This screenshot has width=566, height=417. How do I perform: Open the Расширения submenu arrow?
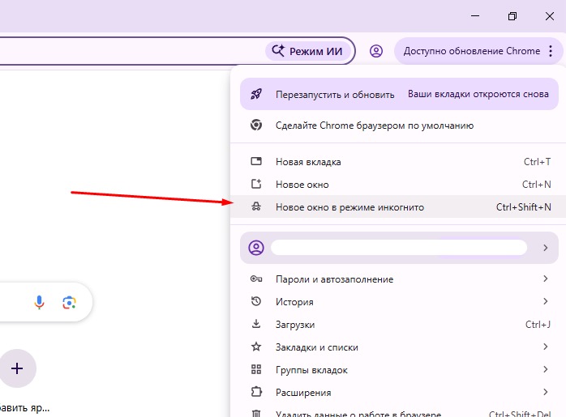pyautogui.click(x=546, y=393)
